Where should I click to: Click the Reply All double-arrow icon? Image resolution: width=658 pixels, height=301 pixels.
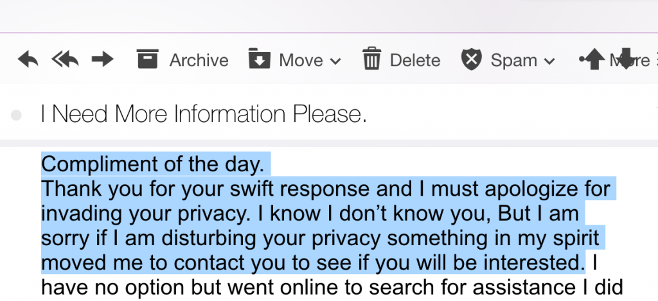point(64,60)
